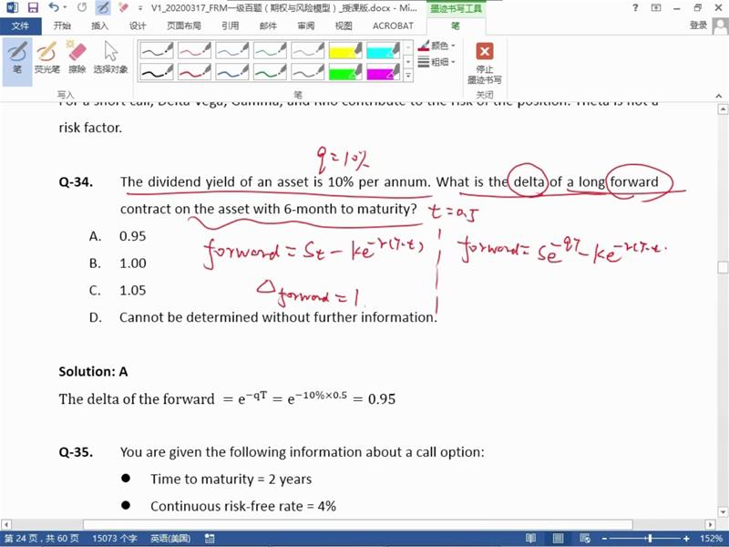The width and height of the screenshot is (729, 547).
Task: Choose the Select Objects (选择对象) cursor tool
Action: coord(110,57)
